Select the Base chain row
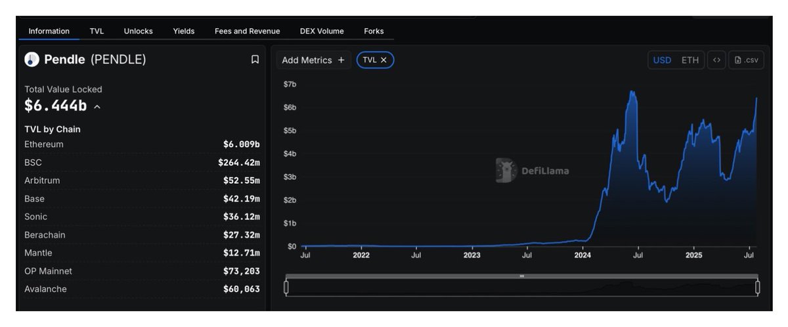The image size is (788, 327). 142,199
